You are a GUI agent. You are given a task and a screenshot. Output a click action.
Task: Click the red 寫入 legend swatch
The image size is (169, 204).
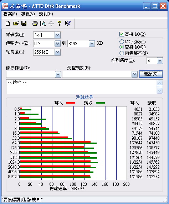click(71, 103)
